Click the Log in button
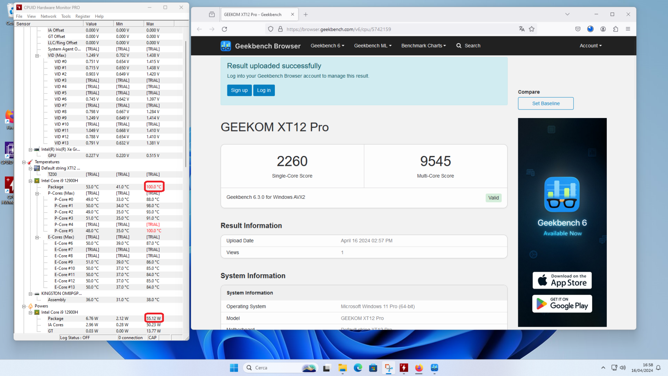The image size is (668, 376). point(264,90)
